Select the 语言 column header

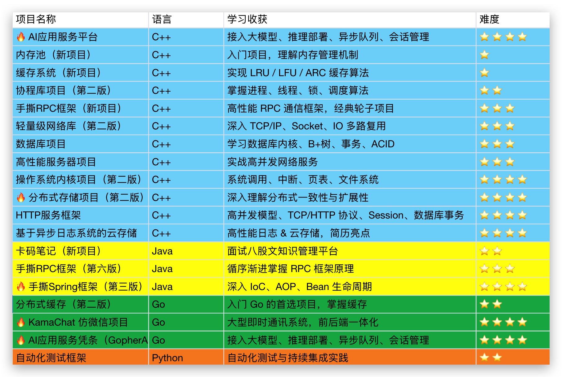pos(162,19)
